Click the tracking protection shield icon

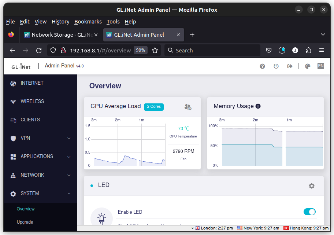pyautogui.click(x=53, y=51)
